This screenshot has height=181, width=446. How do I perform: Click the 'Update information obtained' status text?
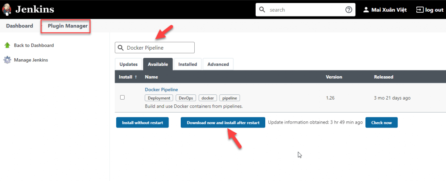[315, 122]
